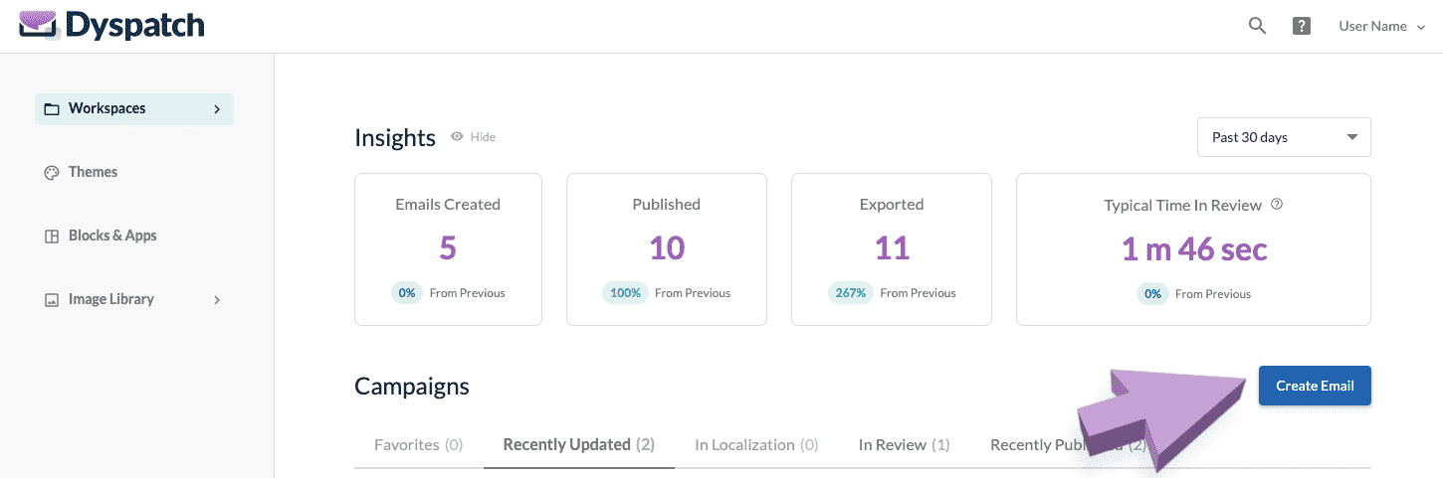Open the Past 30 days dropdown
The width and height of the screenshot is (1443, 478).
[x=1284, y=137]
